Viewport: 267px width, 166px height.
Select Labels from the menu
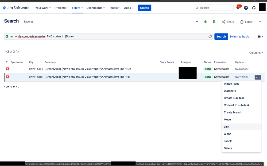click(x=241, y=141)
